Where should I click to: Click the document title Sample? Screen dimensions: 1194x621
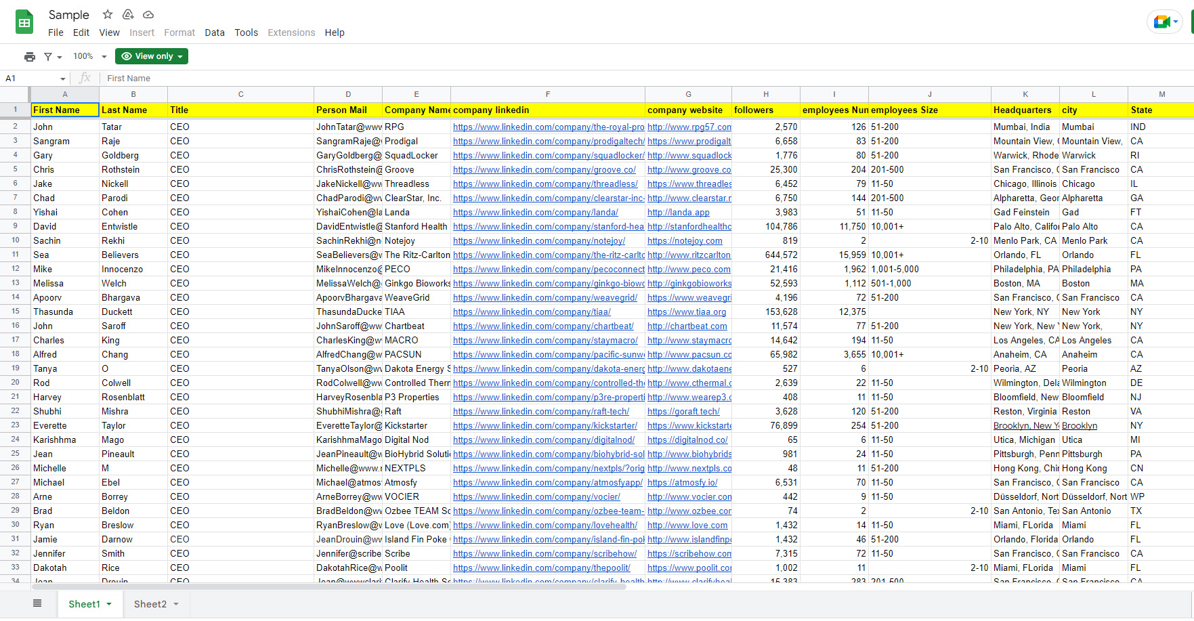(68, 15)
